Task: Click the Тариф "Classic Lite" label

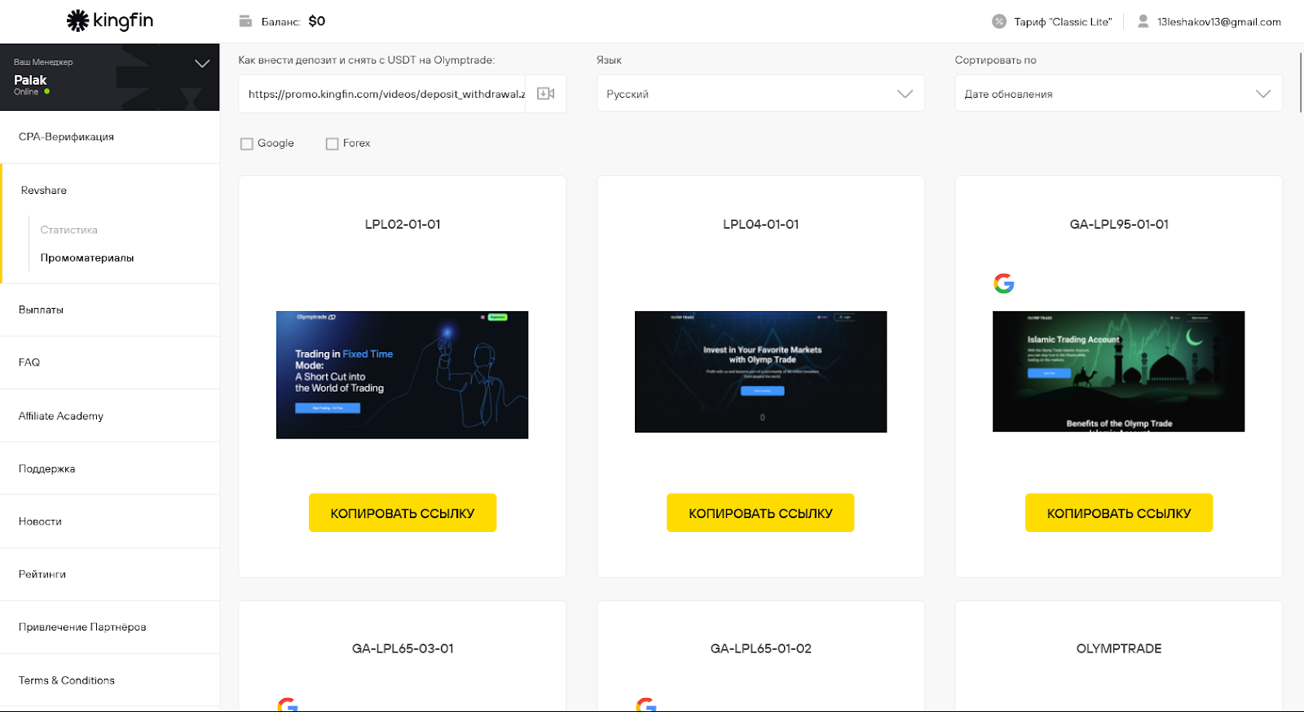Action: [1063, 22]
